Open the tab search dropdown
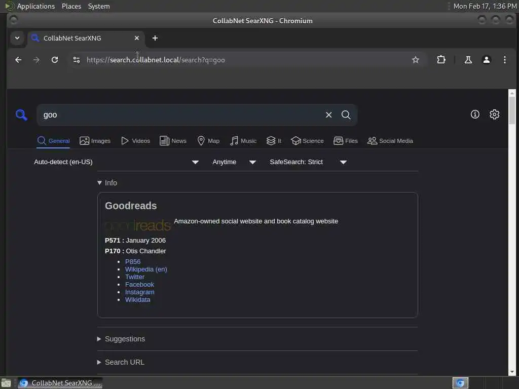This screenshot has height=389, width=519. (17, 38)
